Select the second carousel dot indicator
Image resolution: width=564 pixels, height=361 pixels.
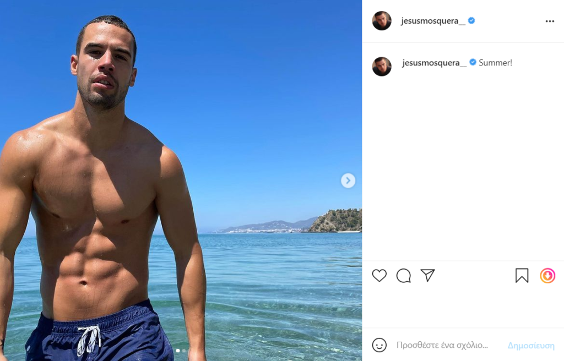[184, 351]
